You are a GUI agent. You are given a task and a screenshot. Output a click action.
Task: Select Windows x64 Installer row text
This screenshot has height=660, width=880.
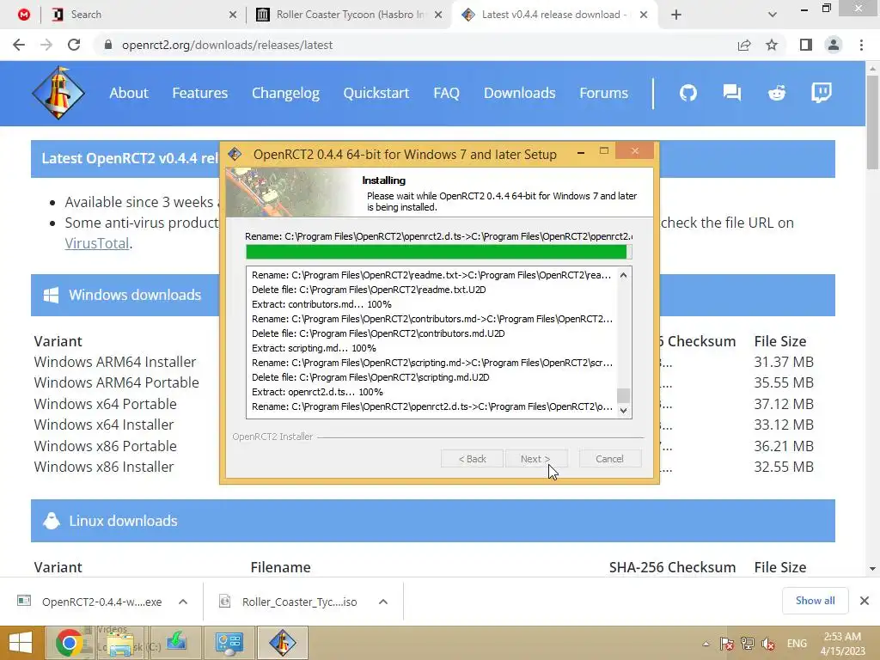coord(104,425)
